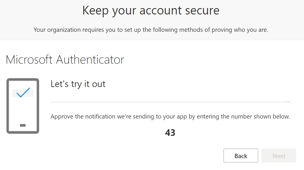This screenshot has height=170, width=304.
Task: Click the disabled Next button
Action: tap(279, 156)
